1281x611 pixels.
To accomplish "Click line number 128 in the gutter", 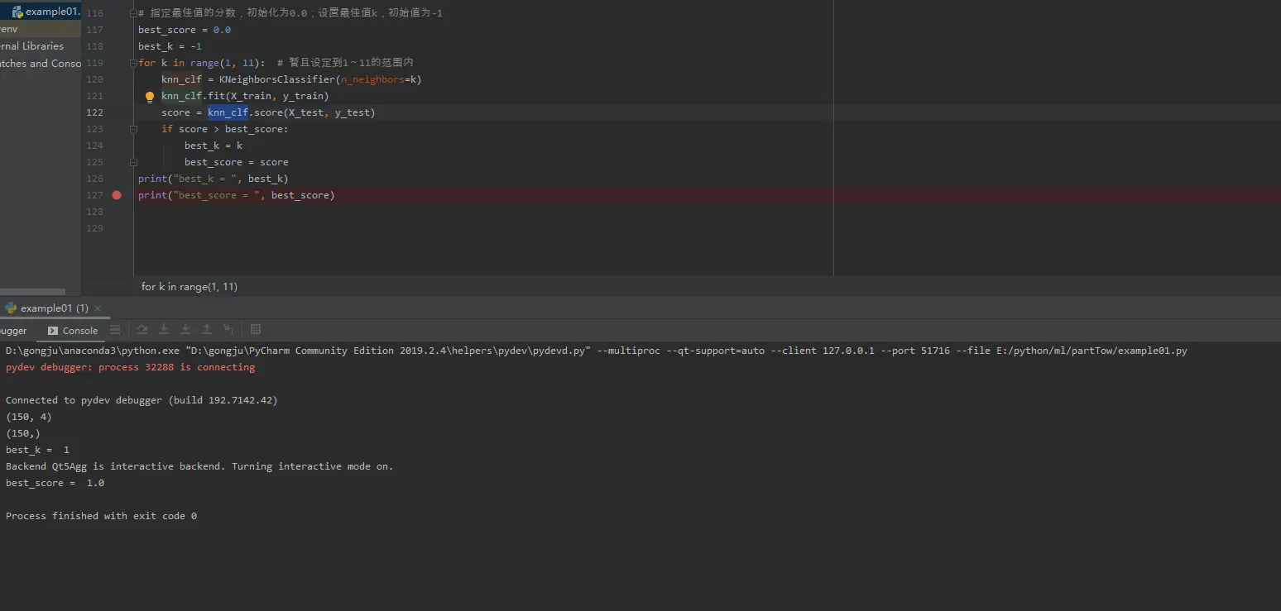I will click(94, 212).
